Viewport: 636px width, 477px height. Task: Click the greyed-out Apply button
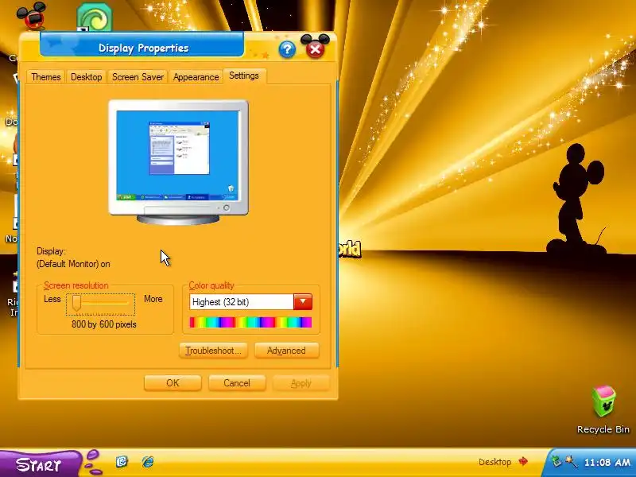pyautogui.click(x=301, y=383)
